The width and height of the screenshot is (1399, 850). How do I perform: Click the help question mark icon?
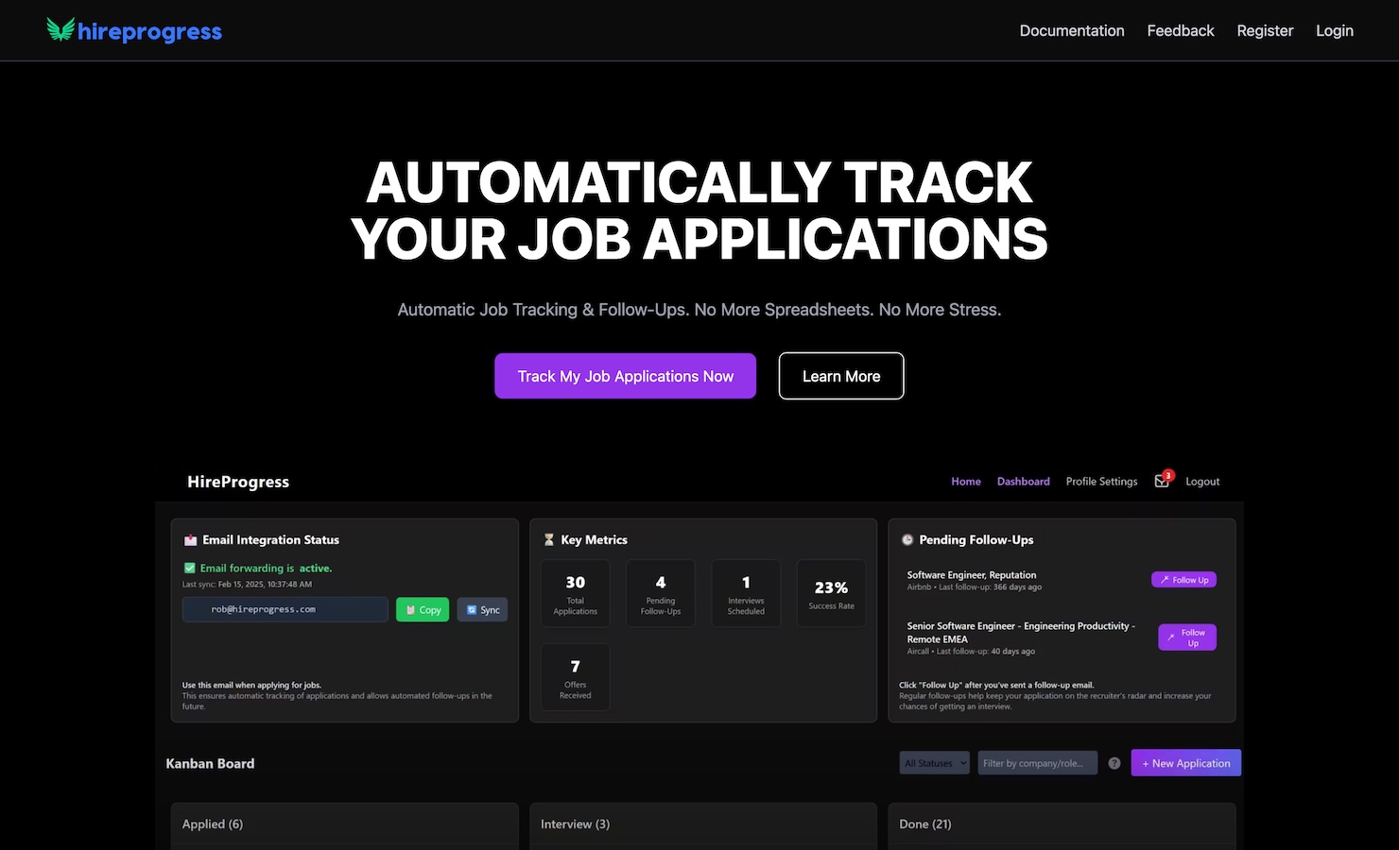click(1114, 763)
